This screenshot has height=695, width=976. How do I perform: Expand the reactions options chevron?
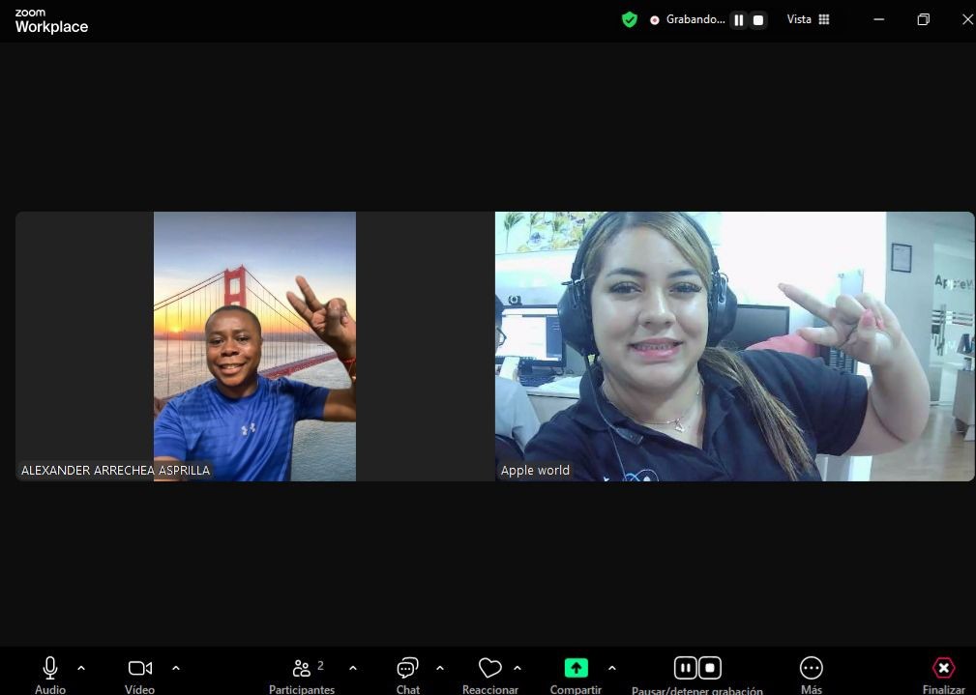(518, 668)
